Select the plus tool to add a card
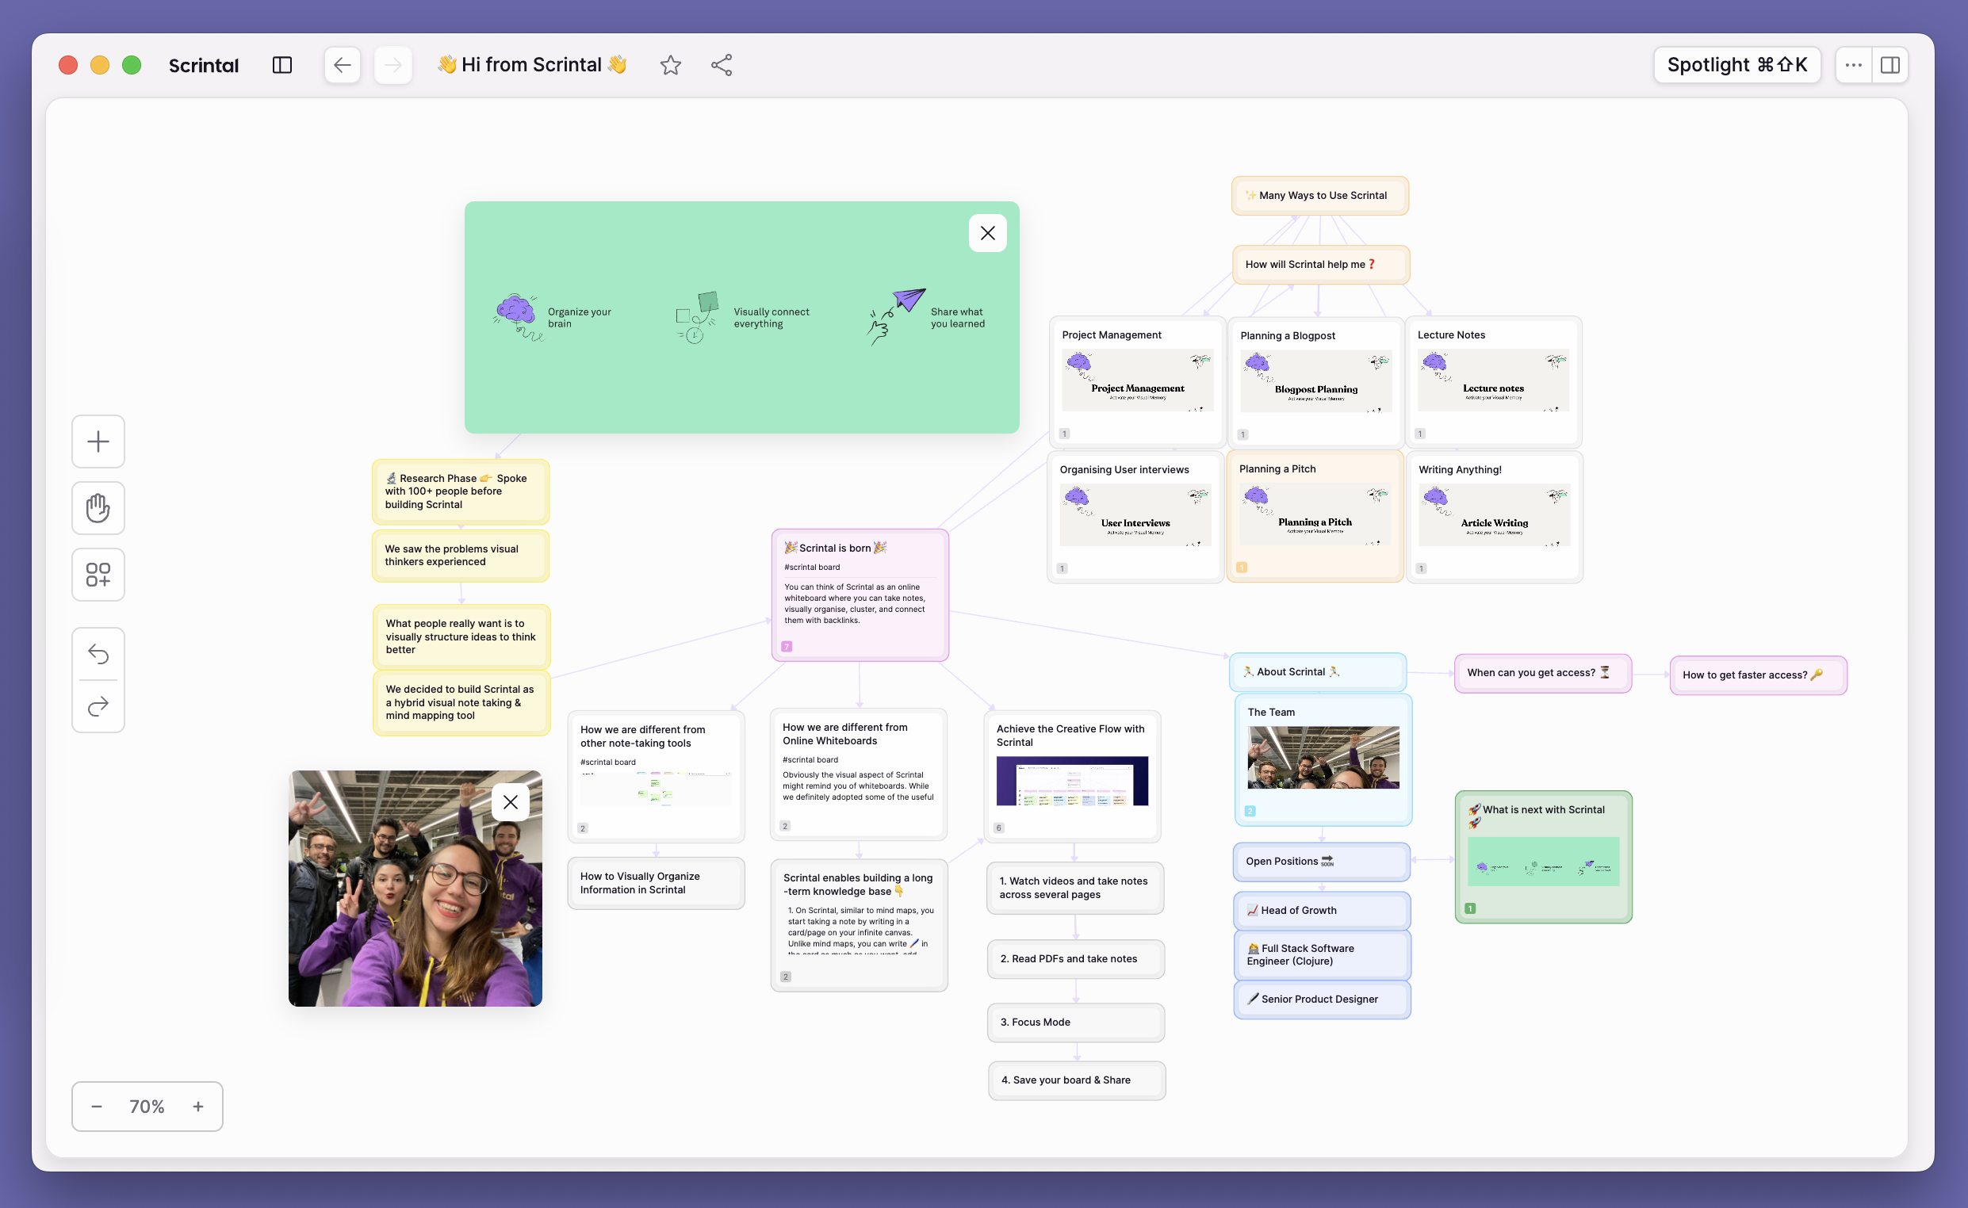 (98, 441)
